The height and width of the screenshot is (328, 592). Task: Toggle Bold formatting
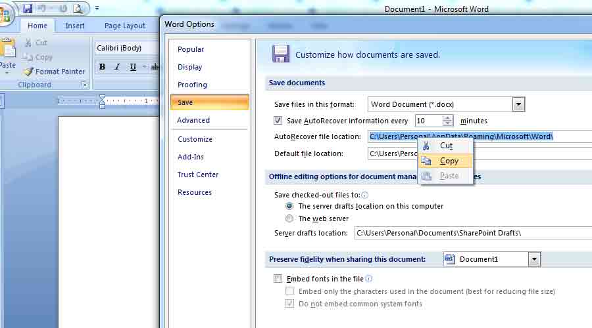point(102,67)
